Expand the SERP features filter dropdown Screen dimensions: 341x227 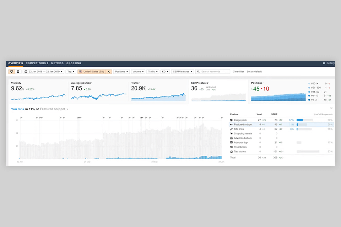pos(182,72)
